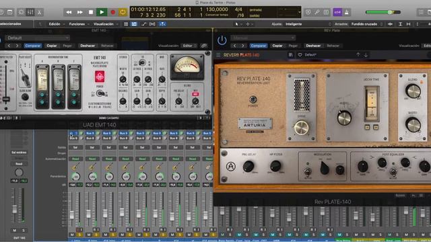Click the automation curve icon in the menu bar
This screenshot has width=431, height=242.
point(143,24)
